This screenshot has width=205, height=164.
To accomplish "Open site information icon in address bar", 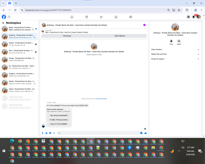I will [x=22, y=10].
